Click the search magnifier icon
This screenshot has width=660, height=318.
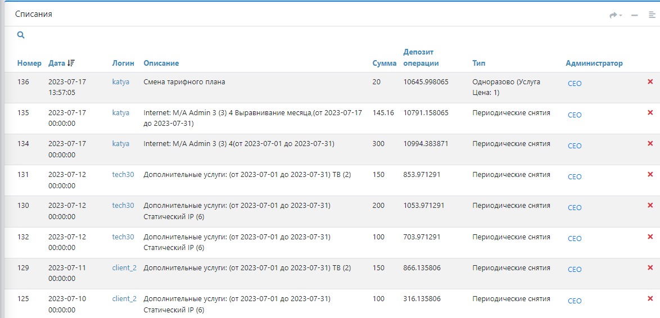click(x=21, y=35)
